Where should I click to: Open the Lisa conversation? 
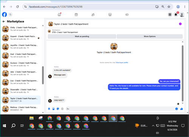(21, 82)
